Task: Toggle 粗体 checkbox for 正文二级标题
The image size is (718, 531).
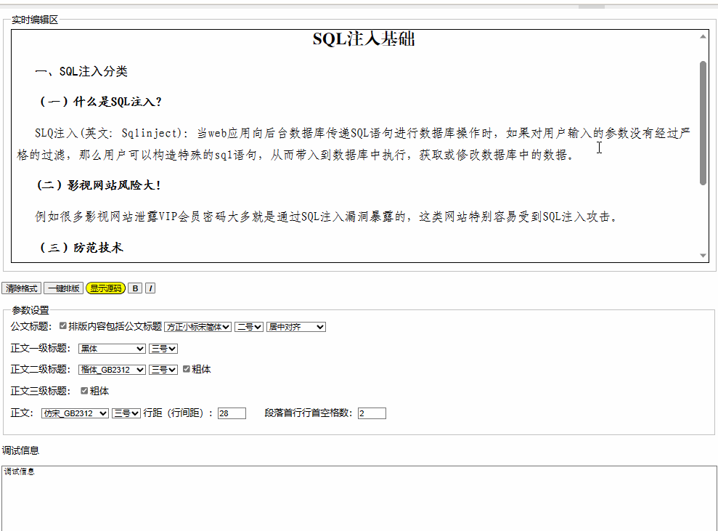Action: [x=187, y=369]
